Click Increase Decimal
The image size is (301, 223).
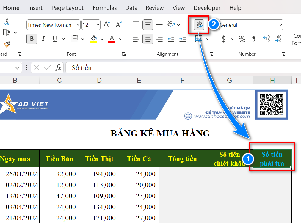tap(266, 39)
